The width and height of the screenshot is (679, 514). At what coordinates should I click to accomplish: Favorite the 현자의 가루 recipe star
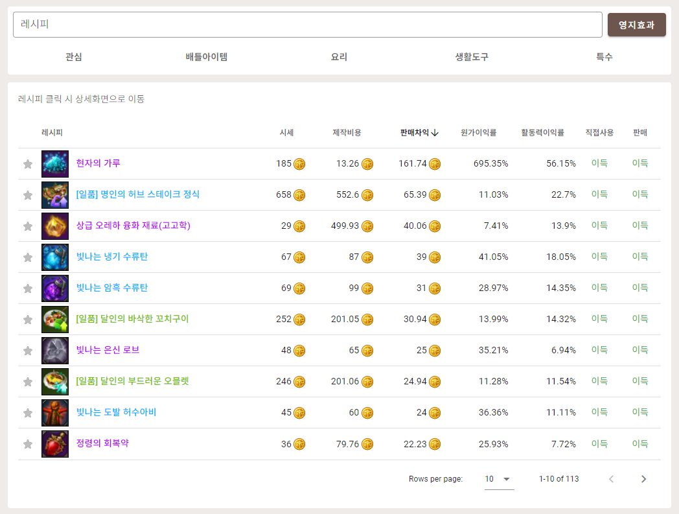click(x=28, y=163)
